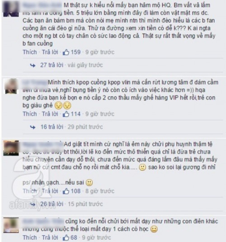Like the first comment via Thích link
The width and height of the screenshot is (226, 242).
point(30,52)
